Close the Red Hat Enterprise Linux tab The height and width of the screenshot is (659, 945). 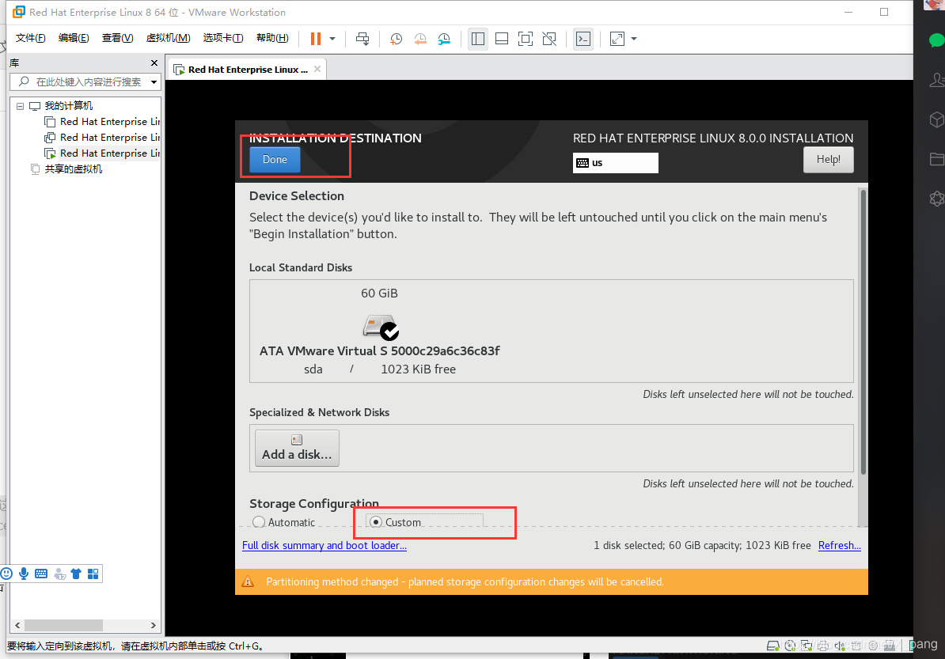click(317, 70)
